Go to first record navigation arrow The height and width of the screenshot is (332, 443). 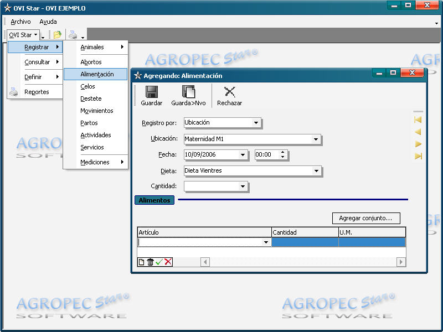[418, 120]
